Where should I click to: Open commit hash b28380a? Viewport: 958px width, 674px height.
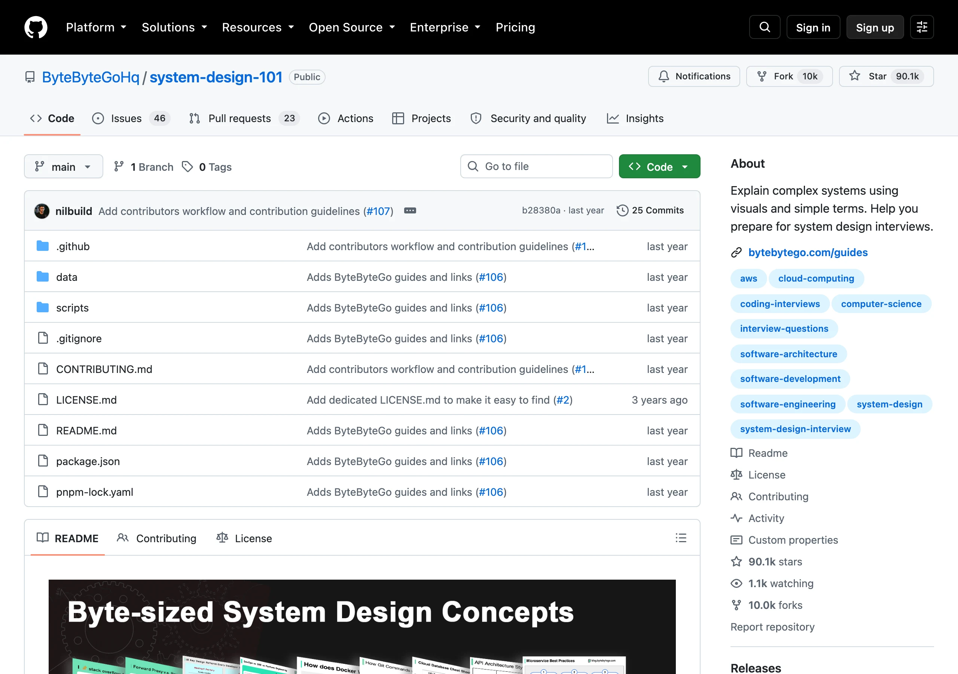coord(541,210)
